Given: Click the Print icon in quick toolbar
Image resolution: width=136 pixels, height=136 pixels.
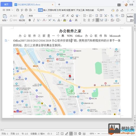Looking at the screenshot, I should click(26, 10).
